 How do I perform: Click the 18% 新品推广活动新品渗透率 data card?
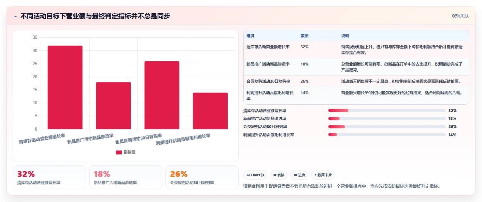(x=126, y=177)
